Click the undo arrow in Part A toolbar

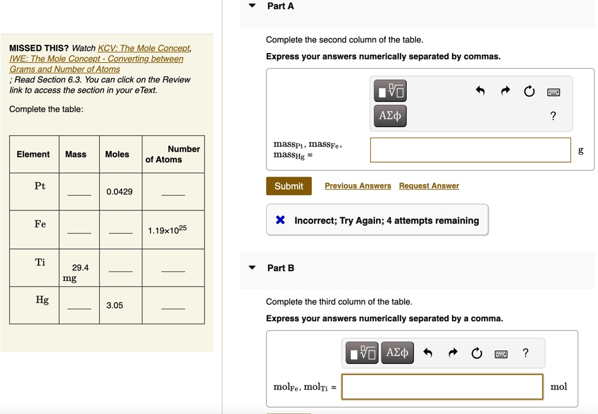[x=480, y=91]
